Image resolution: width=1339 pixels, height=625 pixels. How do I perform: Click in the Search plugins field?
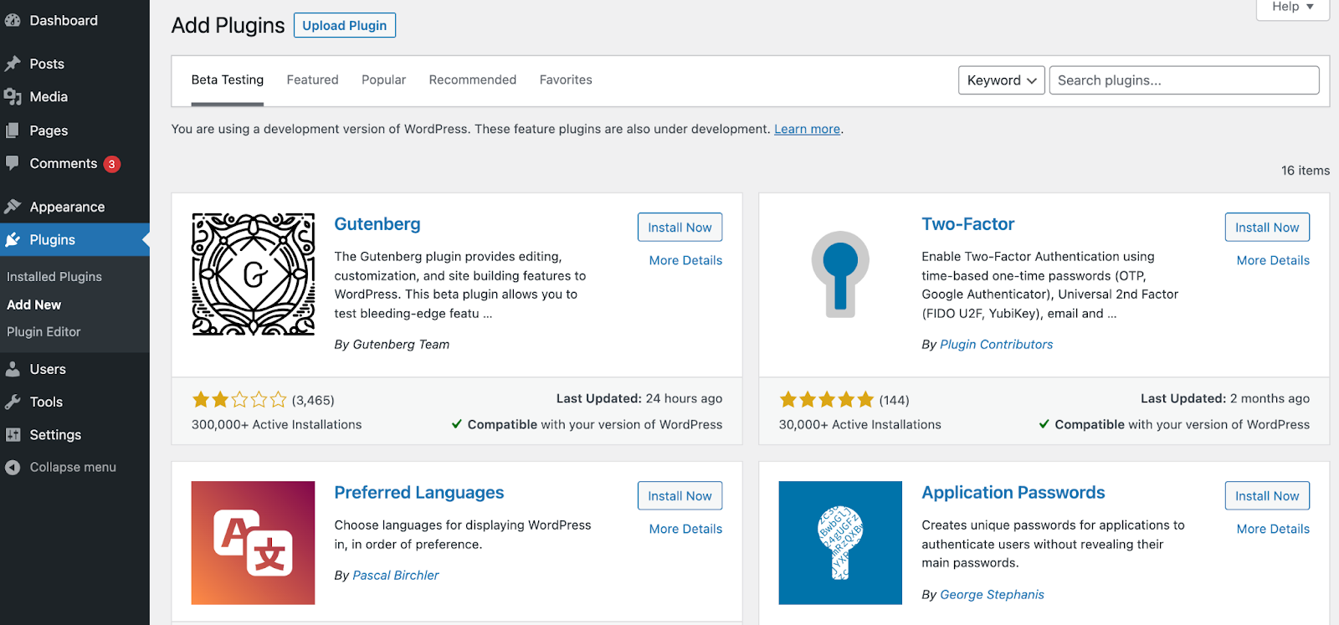point(1183,80)
